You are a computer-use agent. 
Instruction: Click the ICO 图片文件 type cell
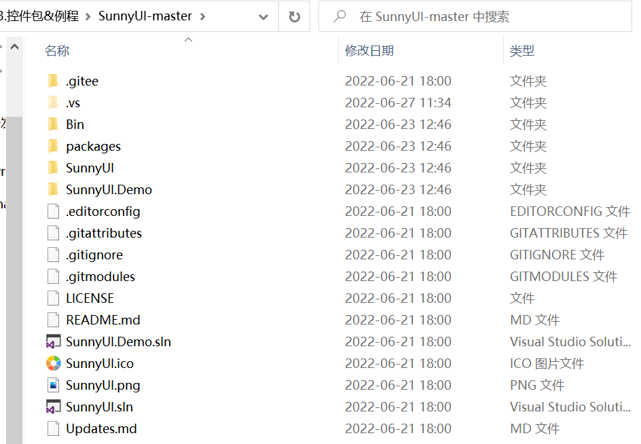pyautogui.click(x=547, y=363)
